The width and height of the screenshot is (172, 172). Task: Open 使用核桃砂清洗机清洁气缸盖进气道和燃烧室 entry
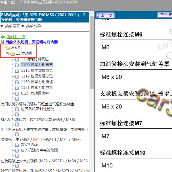pos(37,104)
